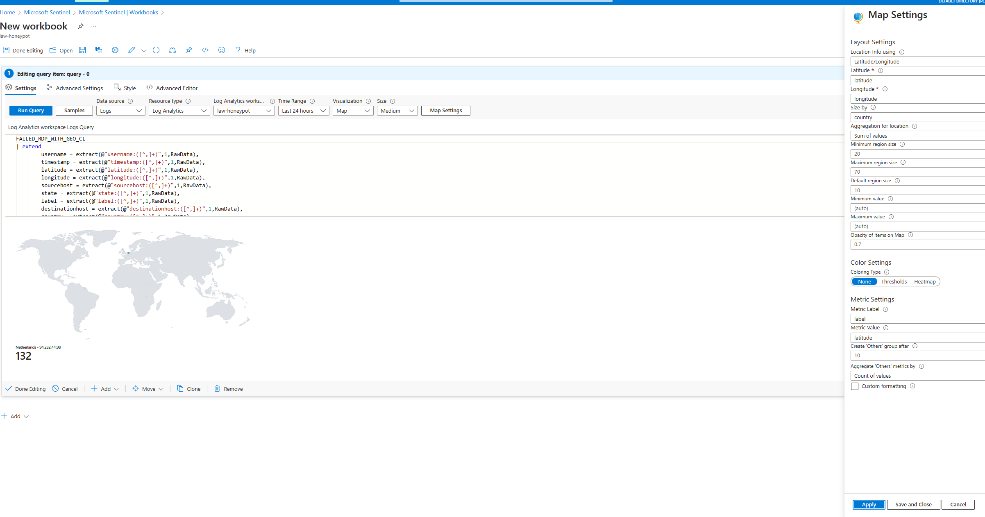Open the Visualization Map dropdown
The width and height of the screenshot is (985, 517).
(x=353, y=111)
